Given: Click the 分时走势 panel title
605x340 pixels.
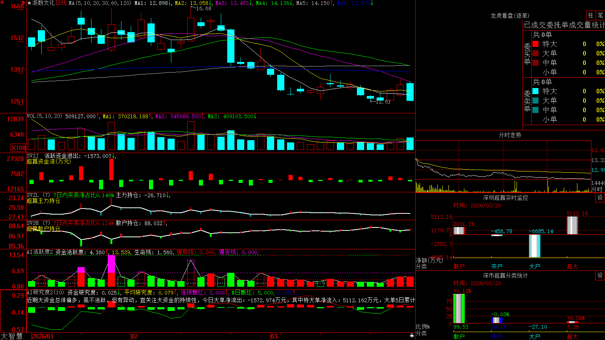Looking at the screenshot, I should [510, 135].
